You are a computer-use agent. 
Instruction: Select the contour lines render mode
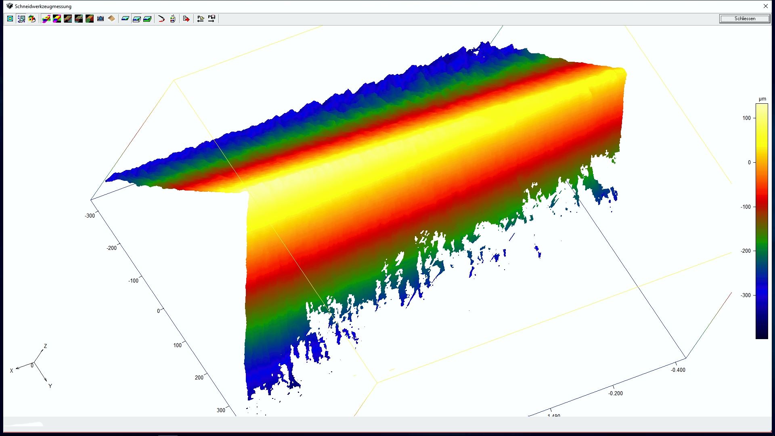[68, 19]
